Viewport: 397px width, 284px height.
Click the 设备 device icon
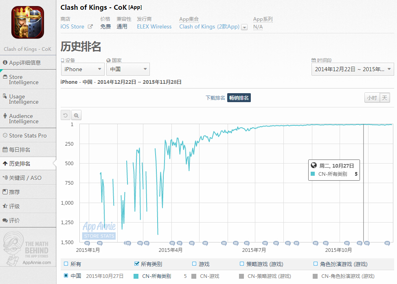point(62,60)
